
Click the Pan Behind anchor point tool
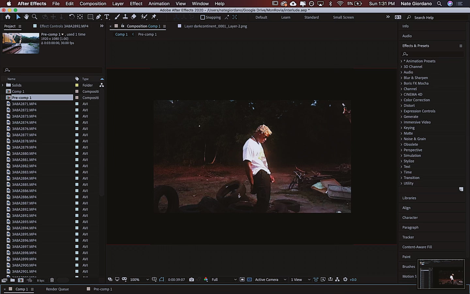point(80,17)
